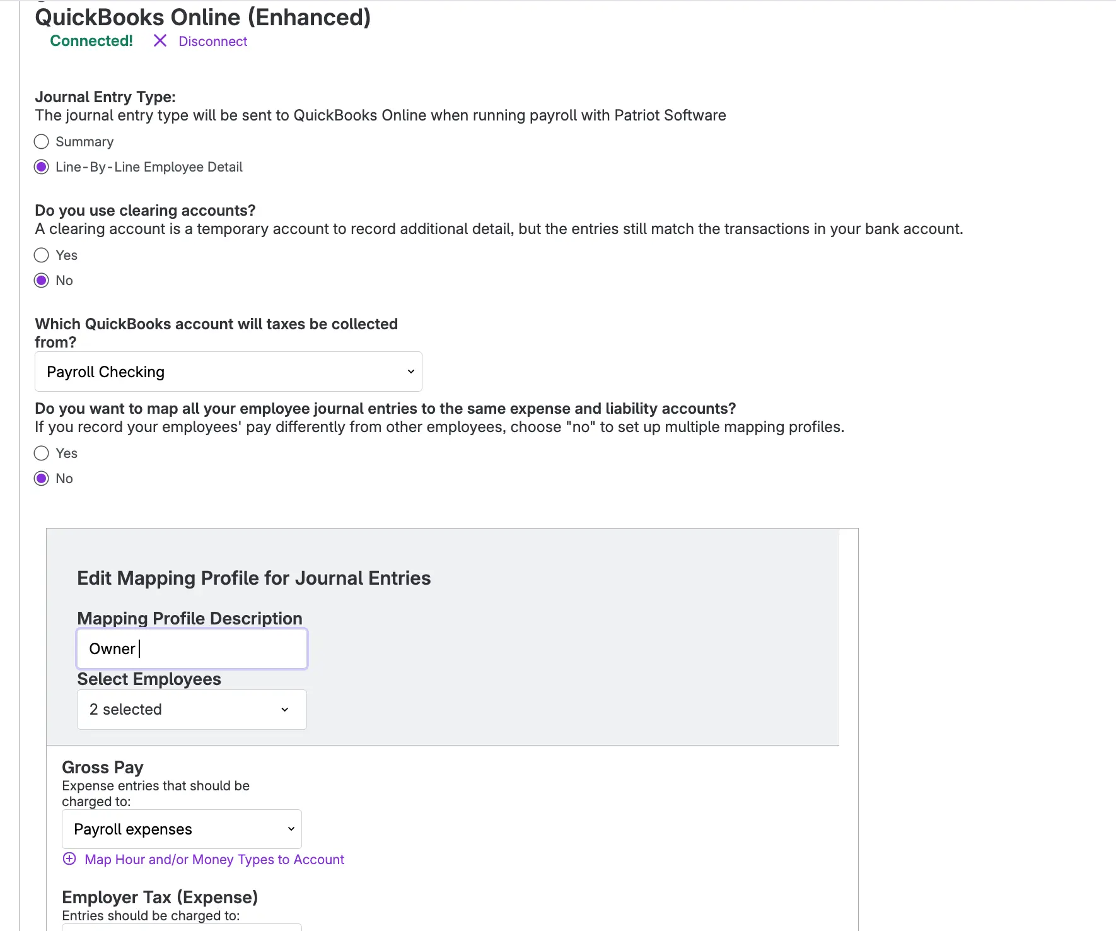Screen dimensions: 1116x931
Task: Click the Journal Entry Type label
Action: click(105, 97)
